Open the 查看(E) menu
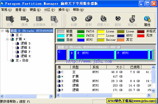158x104 pixels. pyautogui.click(x=21, y=10)
